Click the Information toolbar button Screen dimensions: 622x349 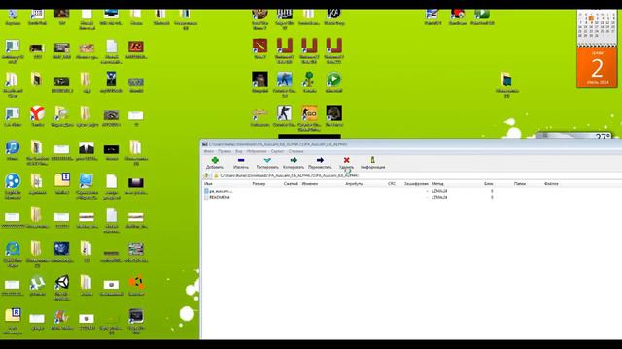372,163
